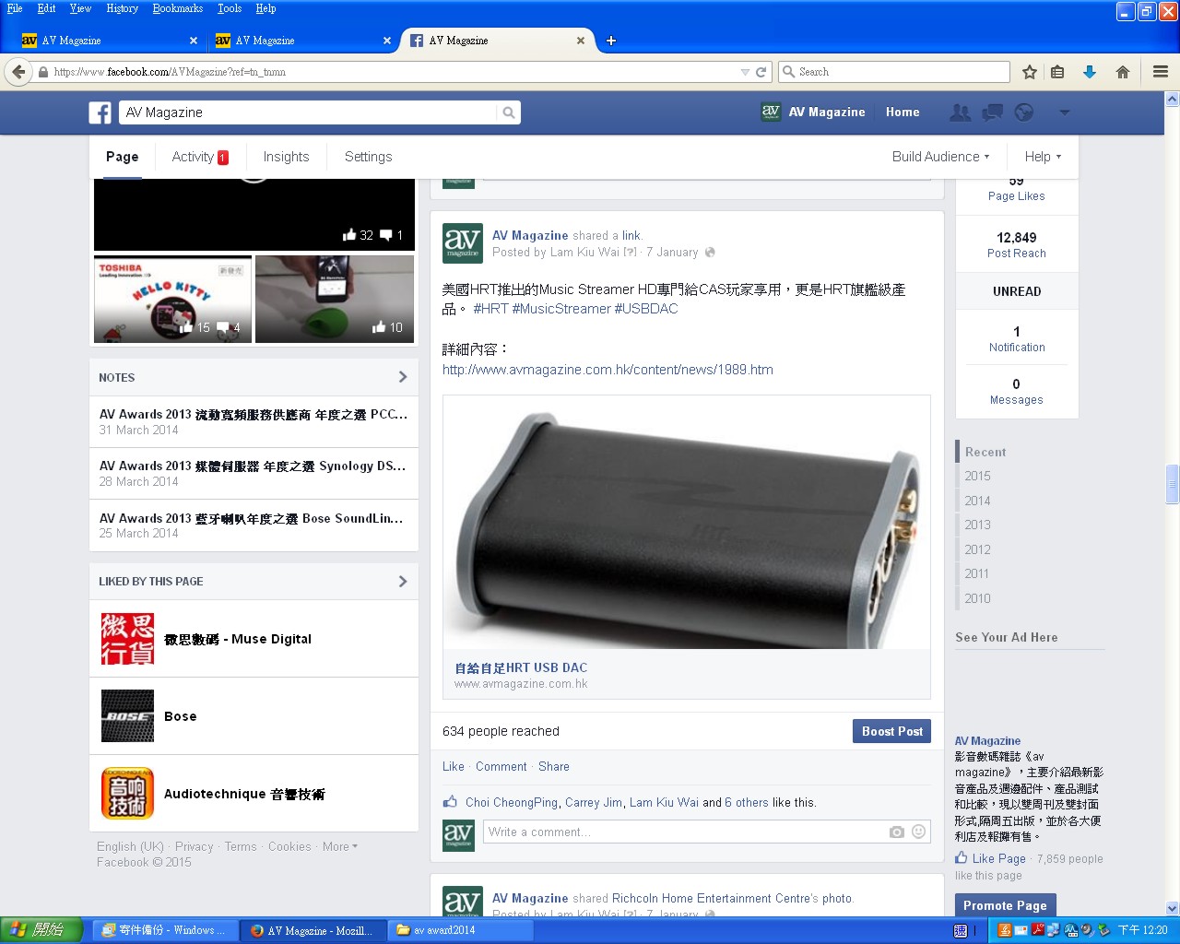
Task: Open video thumbnail with 10 likes
Action: coord(335,300)
